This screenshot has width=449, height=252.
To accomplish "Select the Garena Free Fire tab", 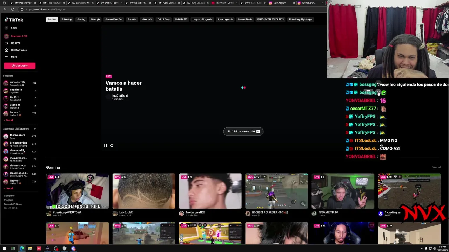I will click(114, 19).
